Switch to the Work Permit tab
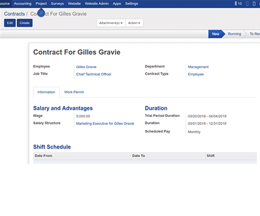The height and width of the screenshot is (216, 260). 74,92
